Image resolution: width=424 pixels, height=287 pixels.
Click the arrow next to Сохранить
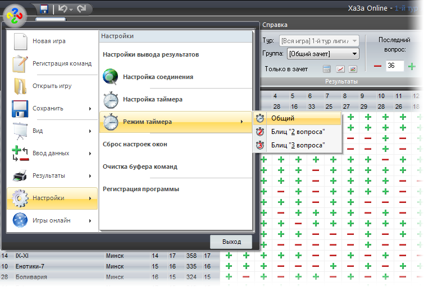click(x=90, y=109)
